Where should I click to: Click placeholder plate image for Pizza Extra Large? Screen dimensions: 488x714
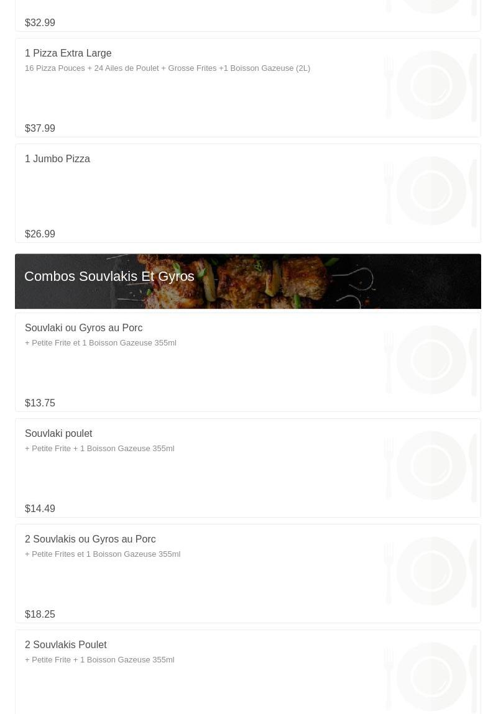(x=431, y=85)
